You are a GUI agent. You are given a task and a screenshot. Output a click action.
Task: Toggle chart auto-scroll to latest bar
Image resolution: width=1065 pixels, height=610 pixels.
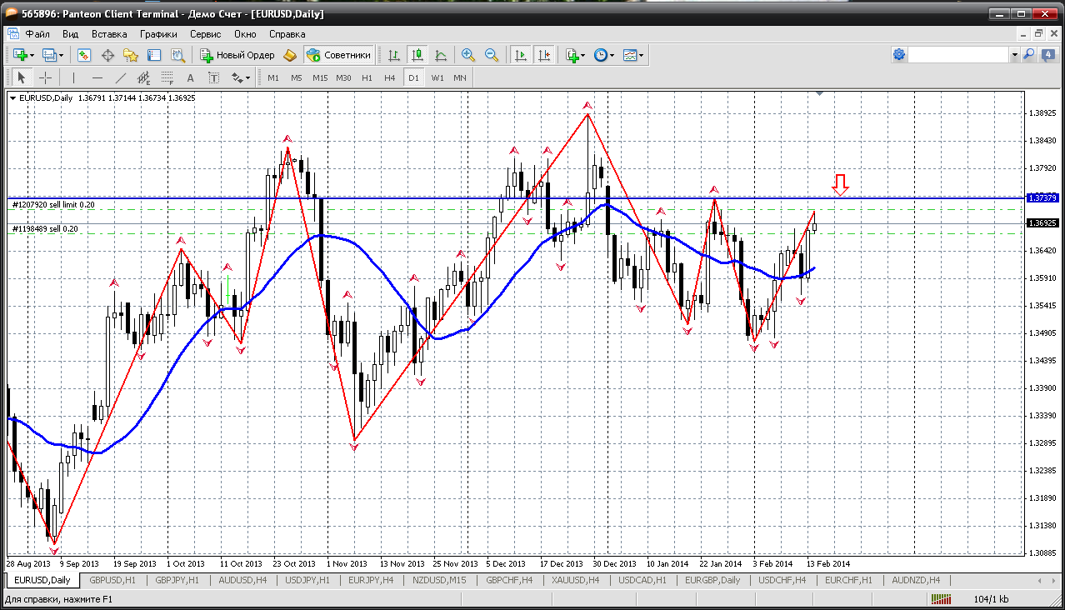coord(521,55)
